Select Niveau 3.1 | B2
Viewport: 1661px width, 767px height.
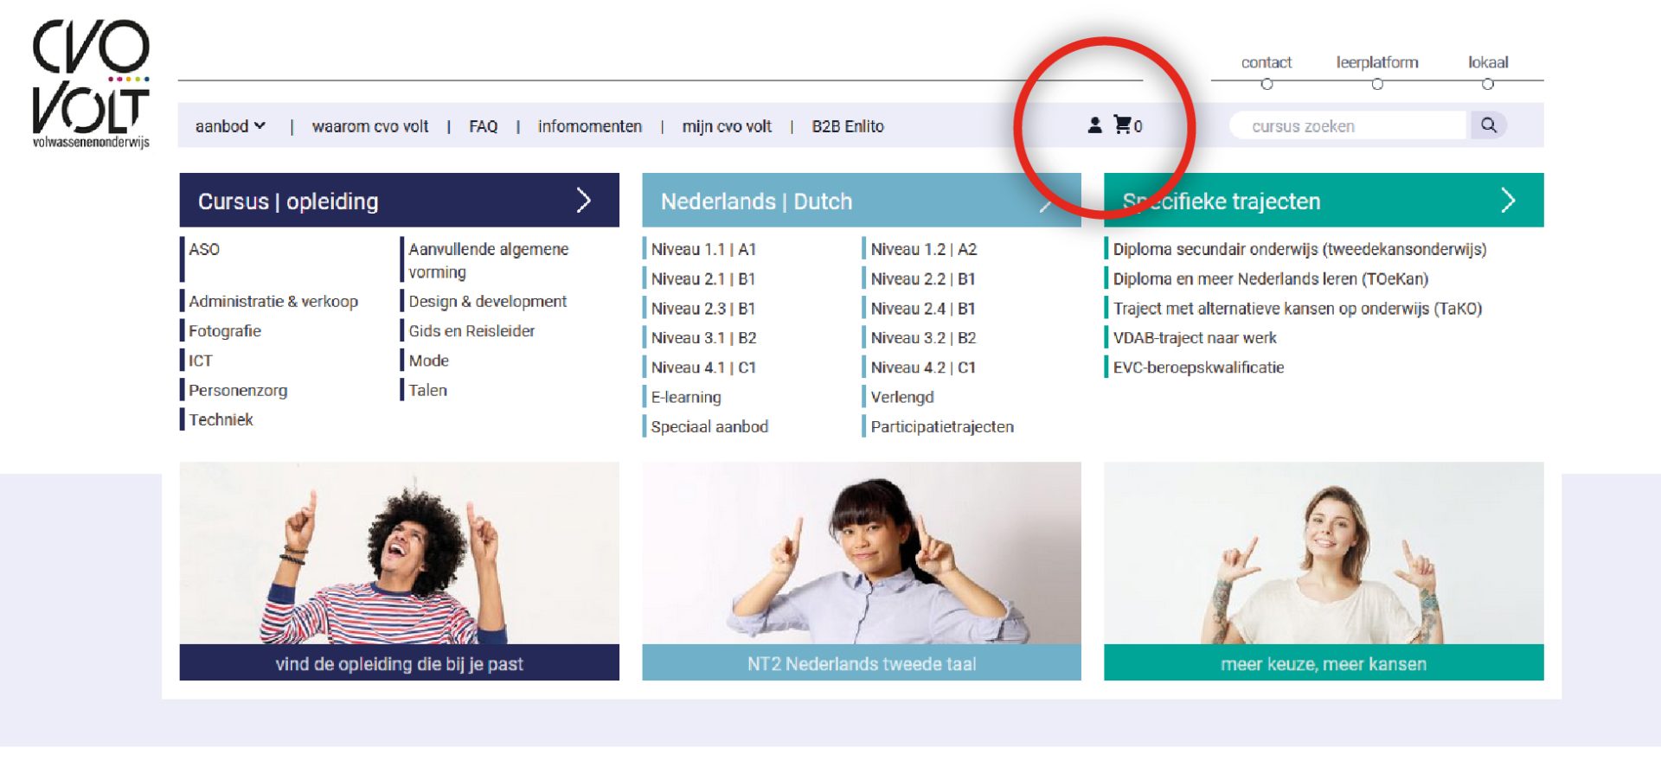[703, 338]
